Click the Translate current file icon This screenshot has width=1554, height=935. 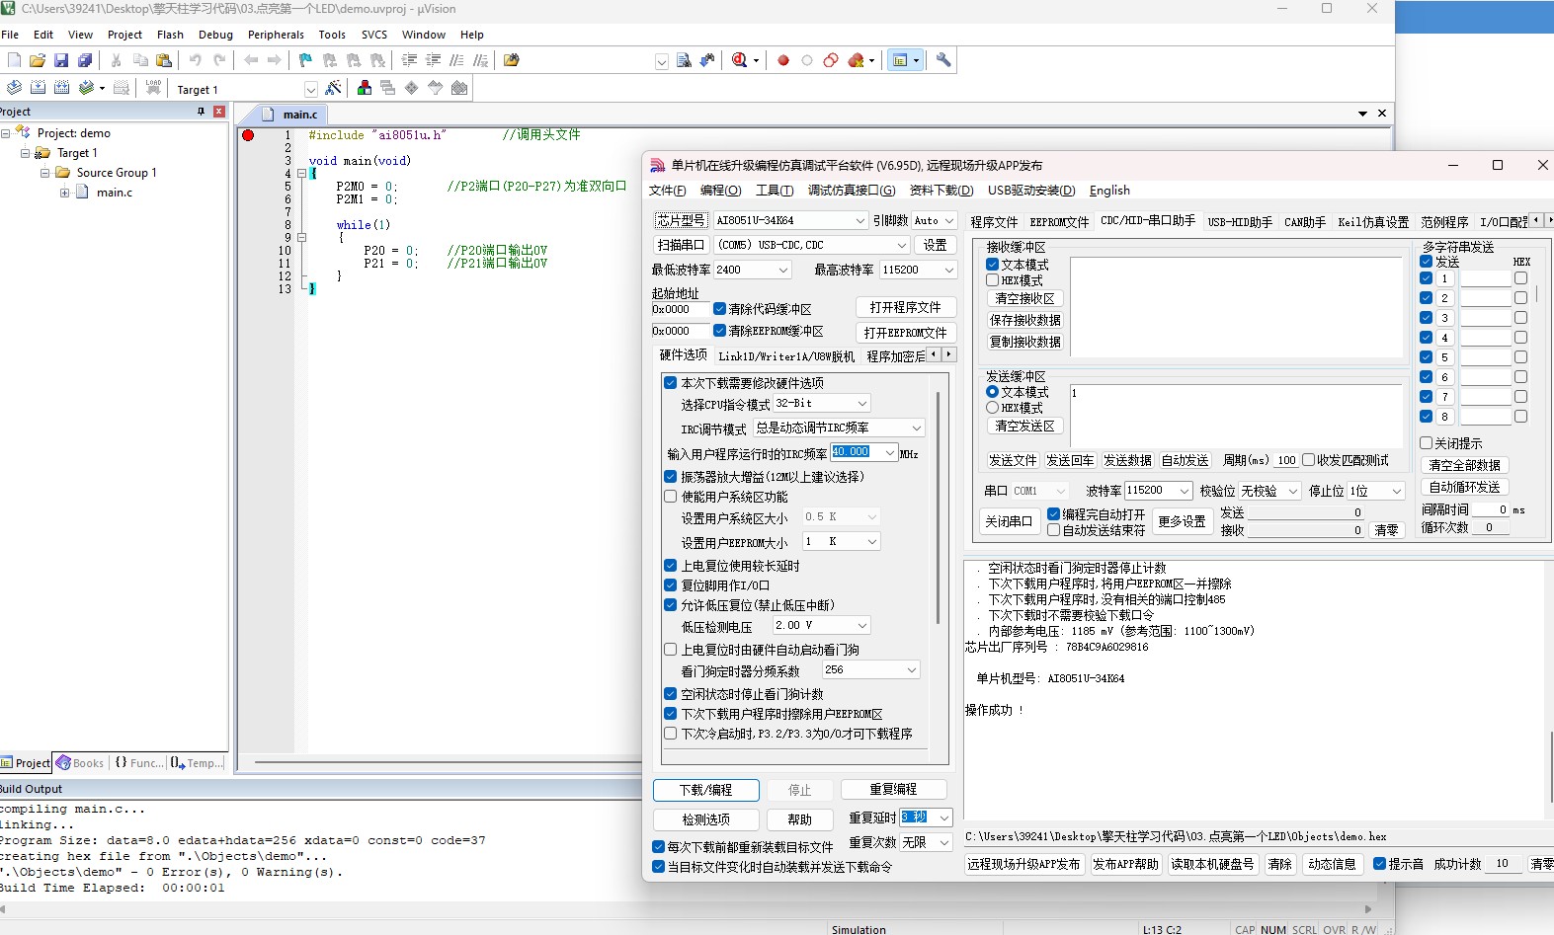(x=14, y=88)
